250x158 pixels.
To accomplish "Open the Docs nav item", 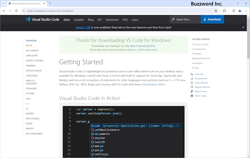I will click(x=67, y=20).
